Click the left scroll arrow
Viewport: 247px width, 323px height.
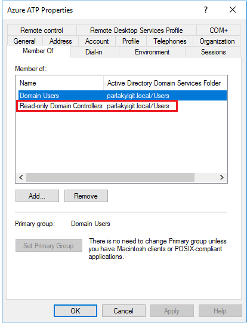click(x=21, y=178)
